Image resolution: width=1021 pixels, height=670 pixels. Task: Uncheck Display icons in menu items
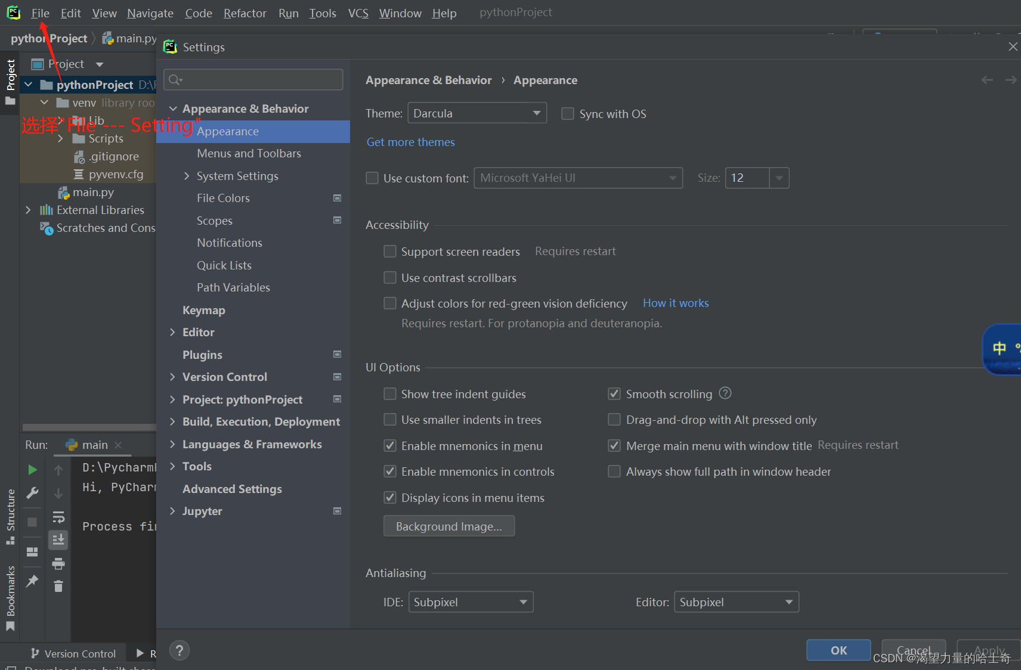point(390,497)
